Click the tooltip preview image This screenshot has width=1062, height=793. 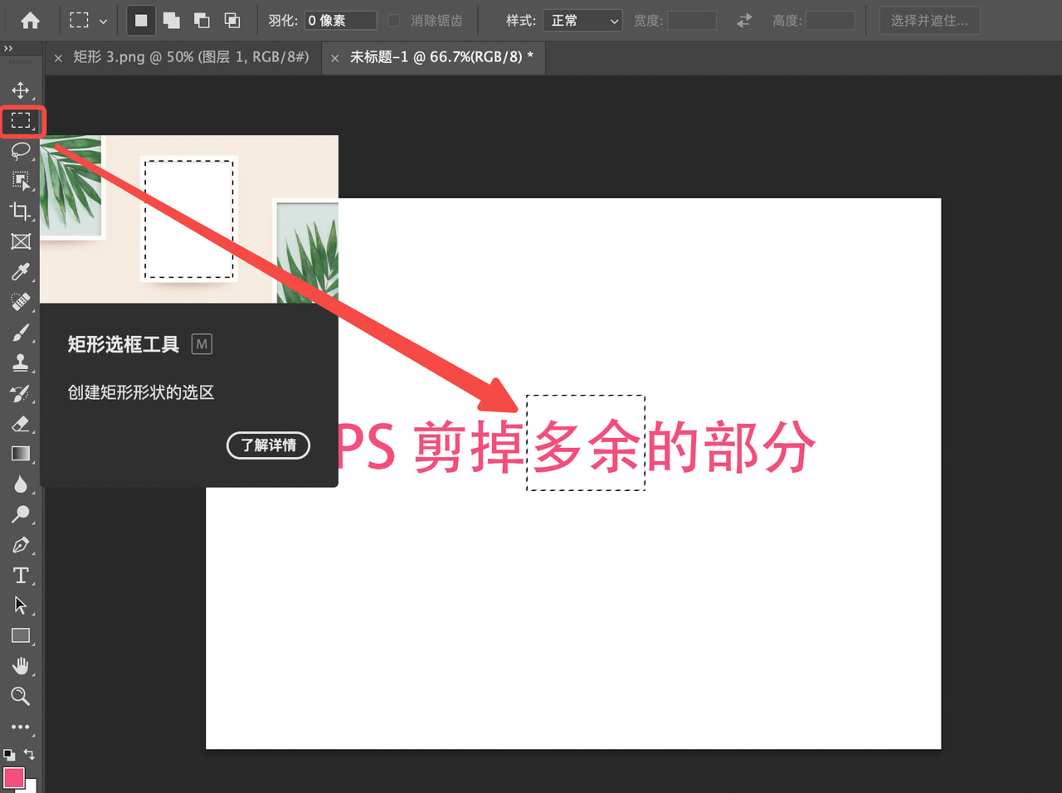tap(189, 219)
